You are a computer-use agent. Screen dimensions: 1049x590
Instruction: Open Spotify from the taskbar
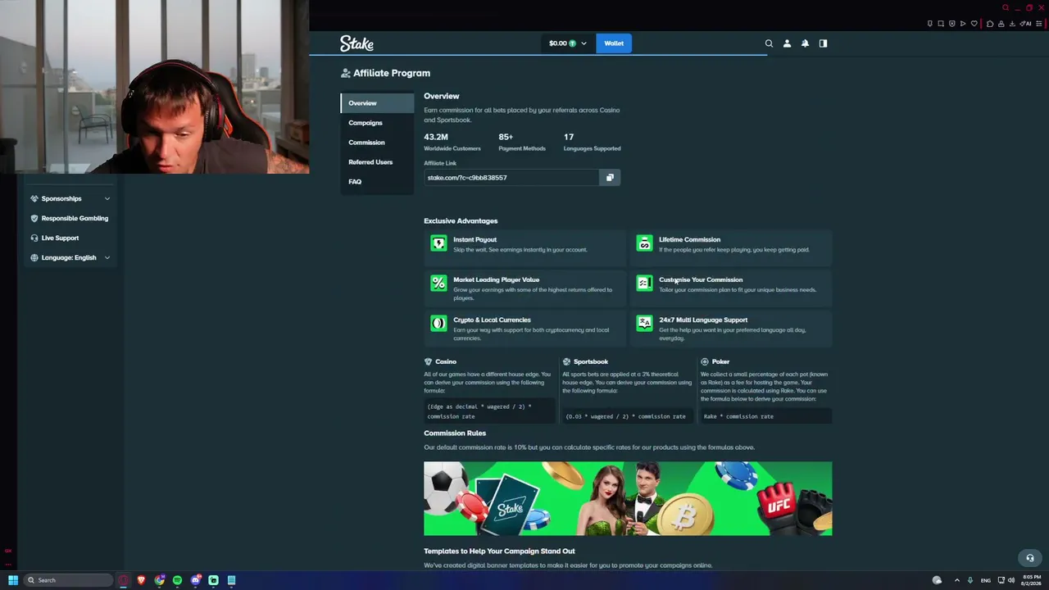(177, 580)
